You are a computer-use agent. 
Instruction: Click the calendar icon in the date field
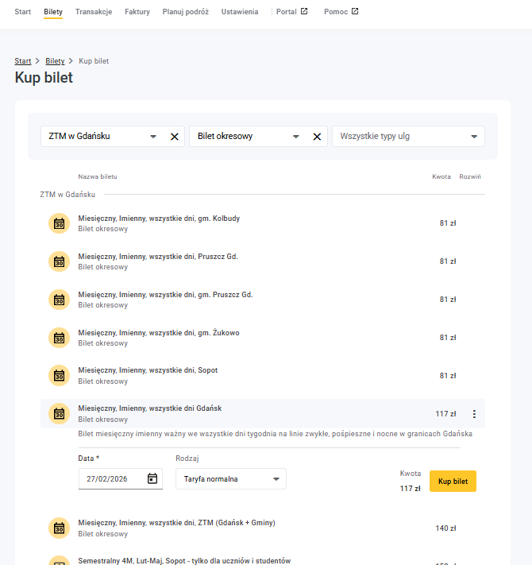pos(152,478)
